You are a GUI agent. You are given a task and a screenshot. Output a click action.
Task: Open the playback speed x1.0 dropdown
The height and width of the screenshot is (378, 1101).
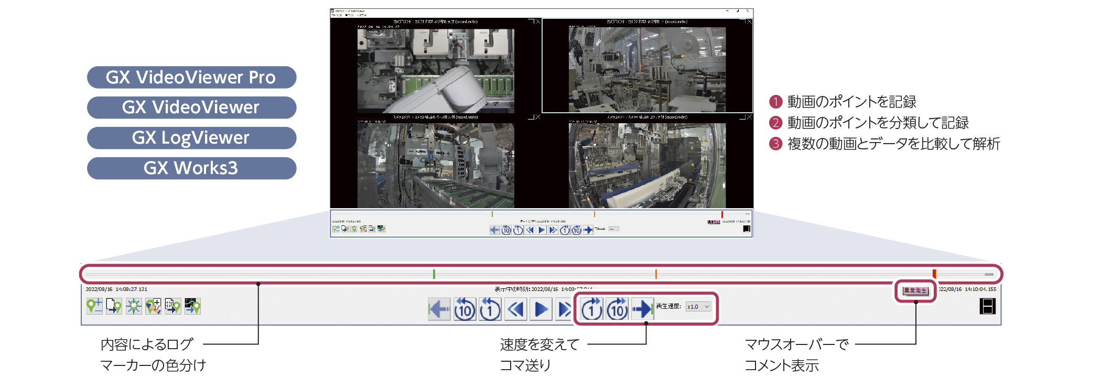tap(698, 307)
